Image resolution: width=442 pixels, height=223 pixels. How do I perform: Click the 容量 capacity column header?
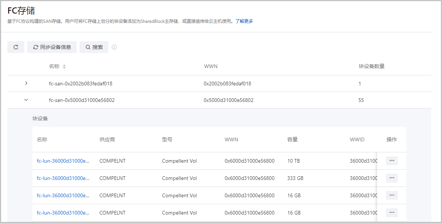[x=292, y=140]
